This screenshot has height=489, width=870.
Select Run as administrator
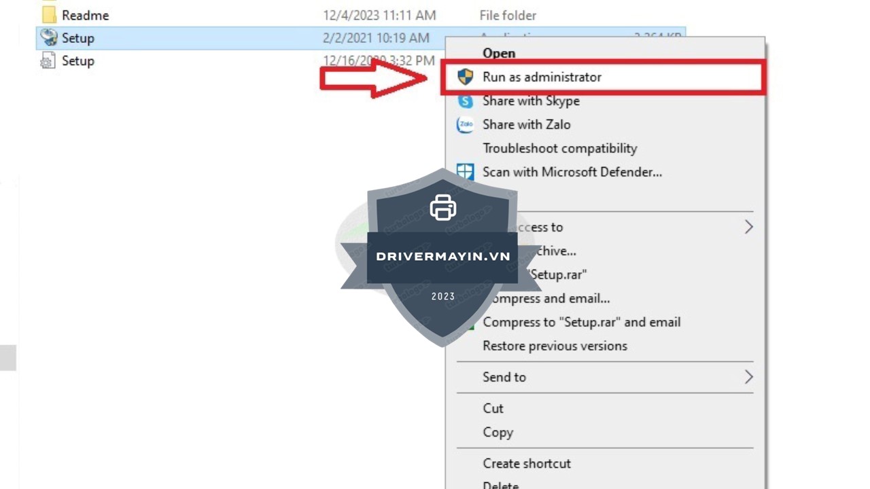pos(542,77)
